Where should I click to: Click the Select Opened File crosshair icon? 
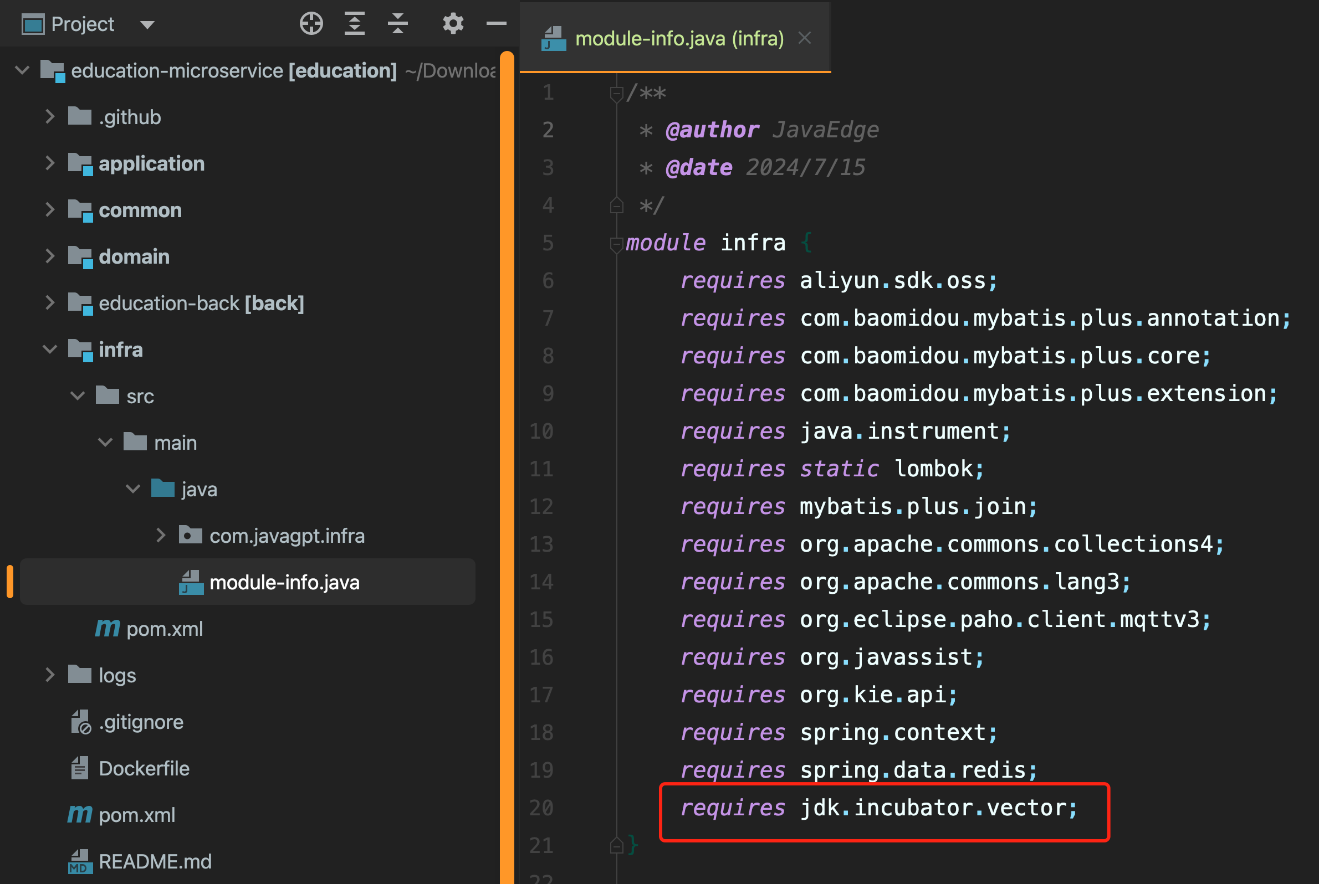click(311, 24)
